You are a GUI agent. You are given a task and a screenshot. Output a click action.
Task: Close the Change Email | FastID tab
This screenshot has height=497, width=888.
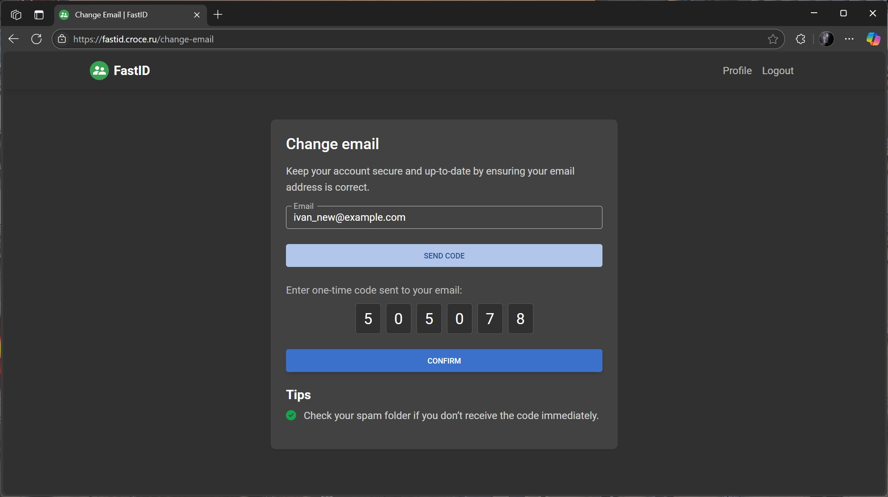pyautogui.click(x=197, y=15)
